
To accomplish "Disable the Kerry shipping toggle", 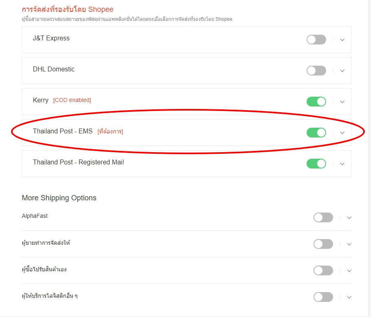I will point(316,102).
